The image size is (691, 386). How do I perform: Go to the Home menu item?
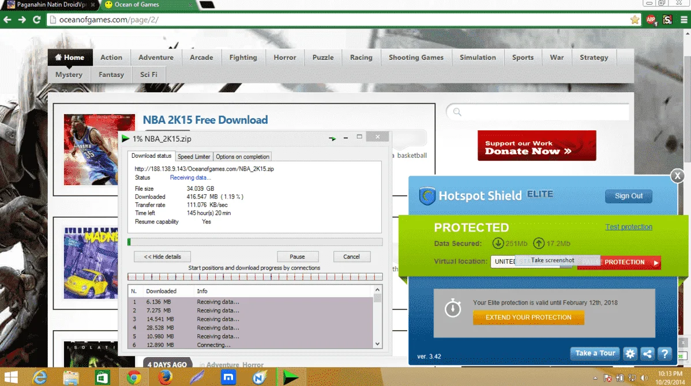pos(70,57)
